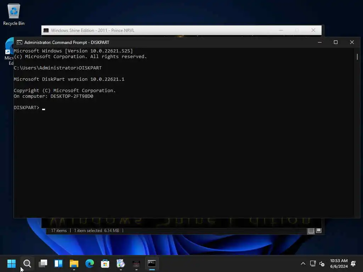
Task: Click '1 item selected 6.14 MB' status text
Action: (x=96, y=231)
